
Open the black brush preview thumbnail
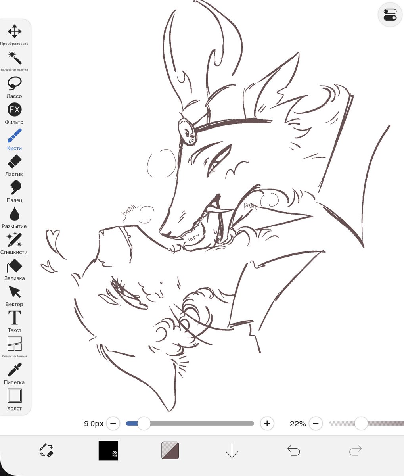click(x=108, y=451)
